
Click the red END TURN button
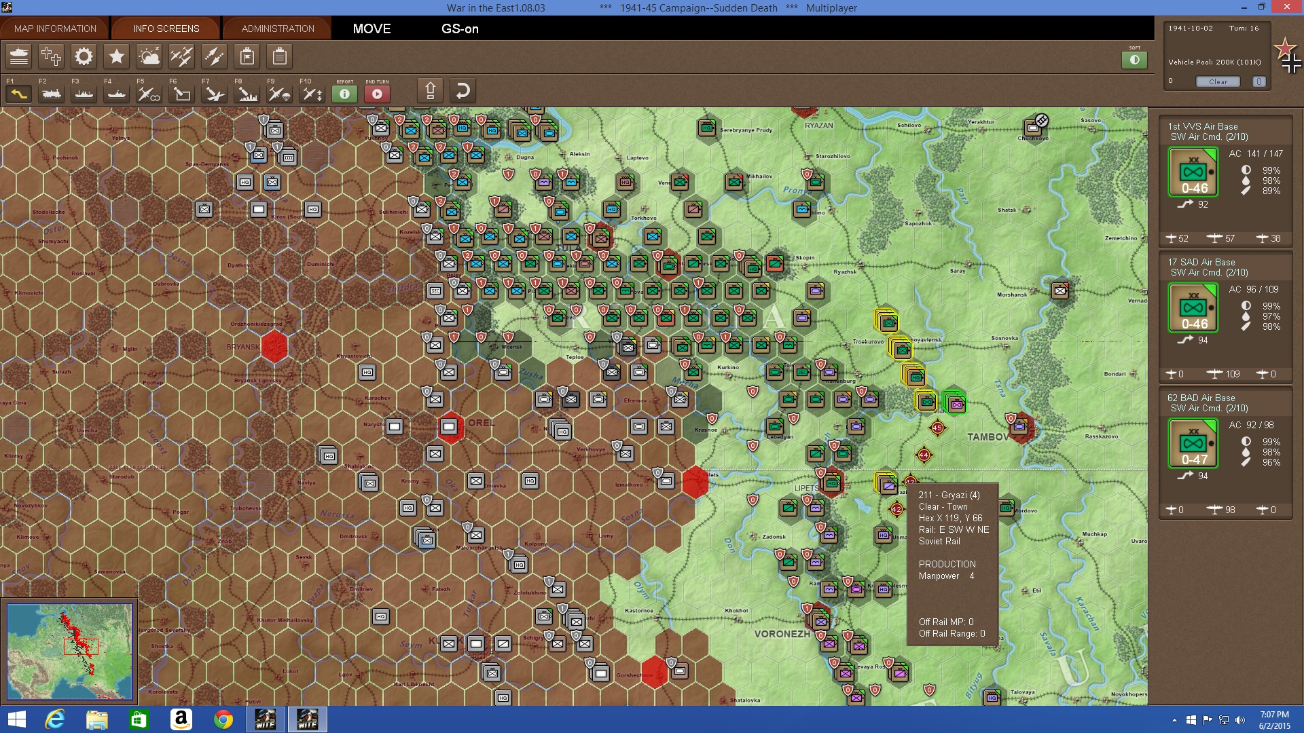(x=377, y=94)
